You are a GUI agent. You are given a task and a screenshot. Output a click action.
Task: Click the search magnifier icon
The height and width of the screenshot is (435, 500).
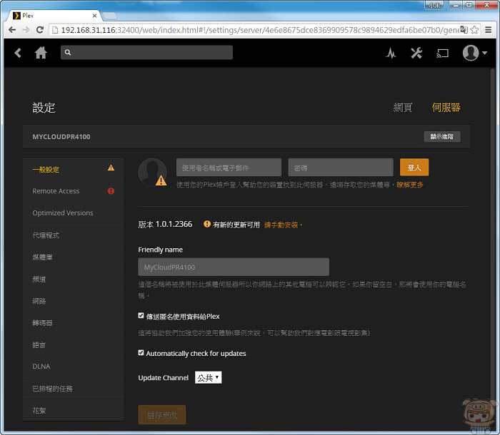[x=68, y=53]
